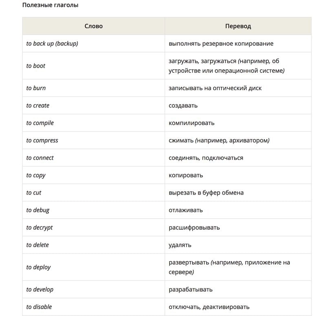Image resolution: width=329 pixels, height=316 pixels.
Task: Click the translation 'вырезать в буфер обмена'
Action: pos(206,192)
